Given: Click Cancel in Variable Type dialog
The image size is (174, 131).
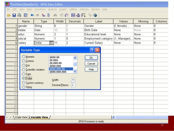Looking at the screenshot, I should click(x=91, y=63).
